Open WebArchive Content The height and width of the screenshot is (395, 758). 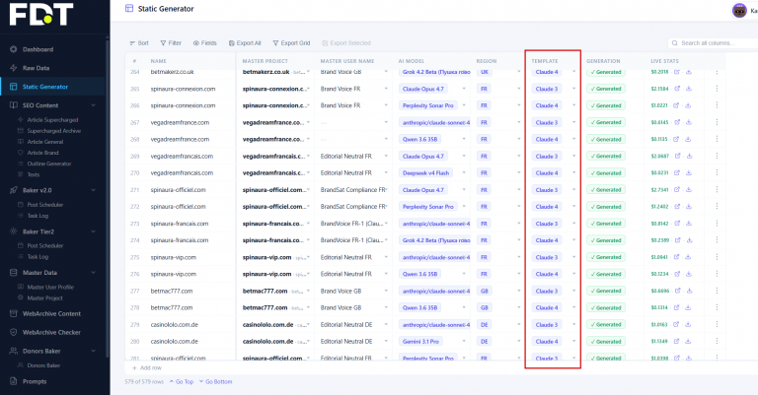pos(51,313)
